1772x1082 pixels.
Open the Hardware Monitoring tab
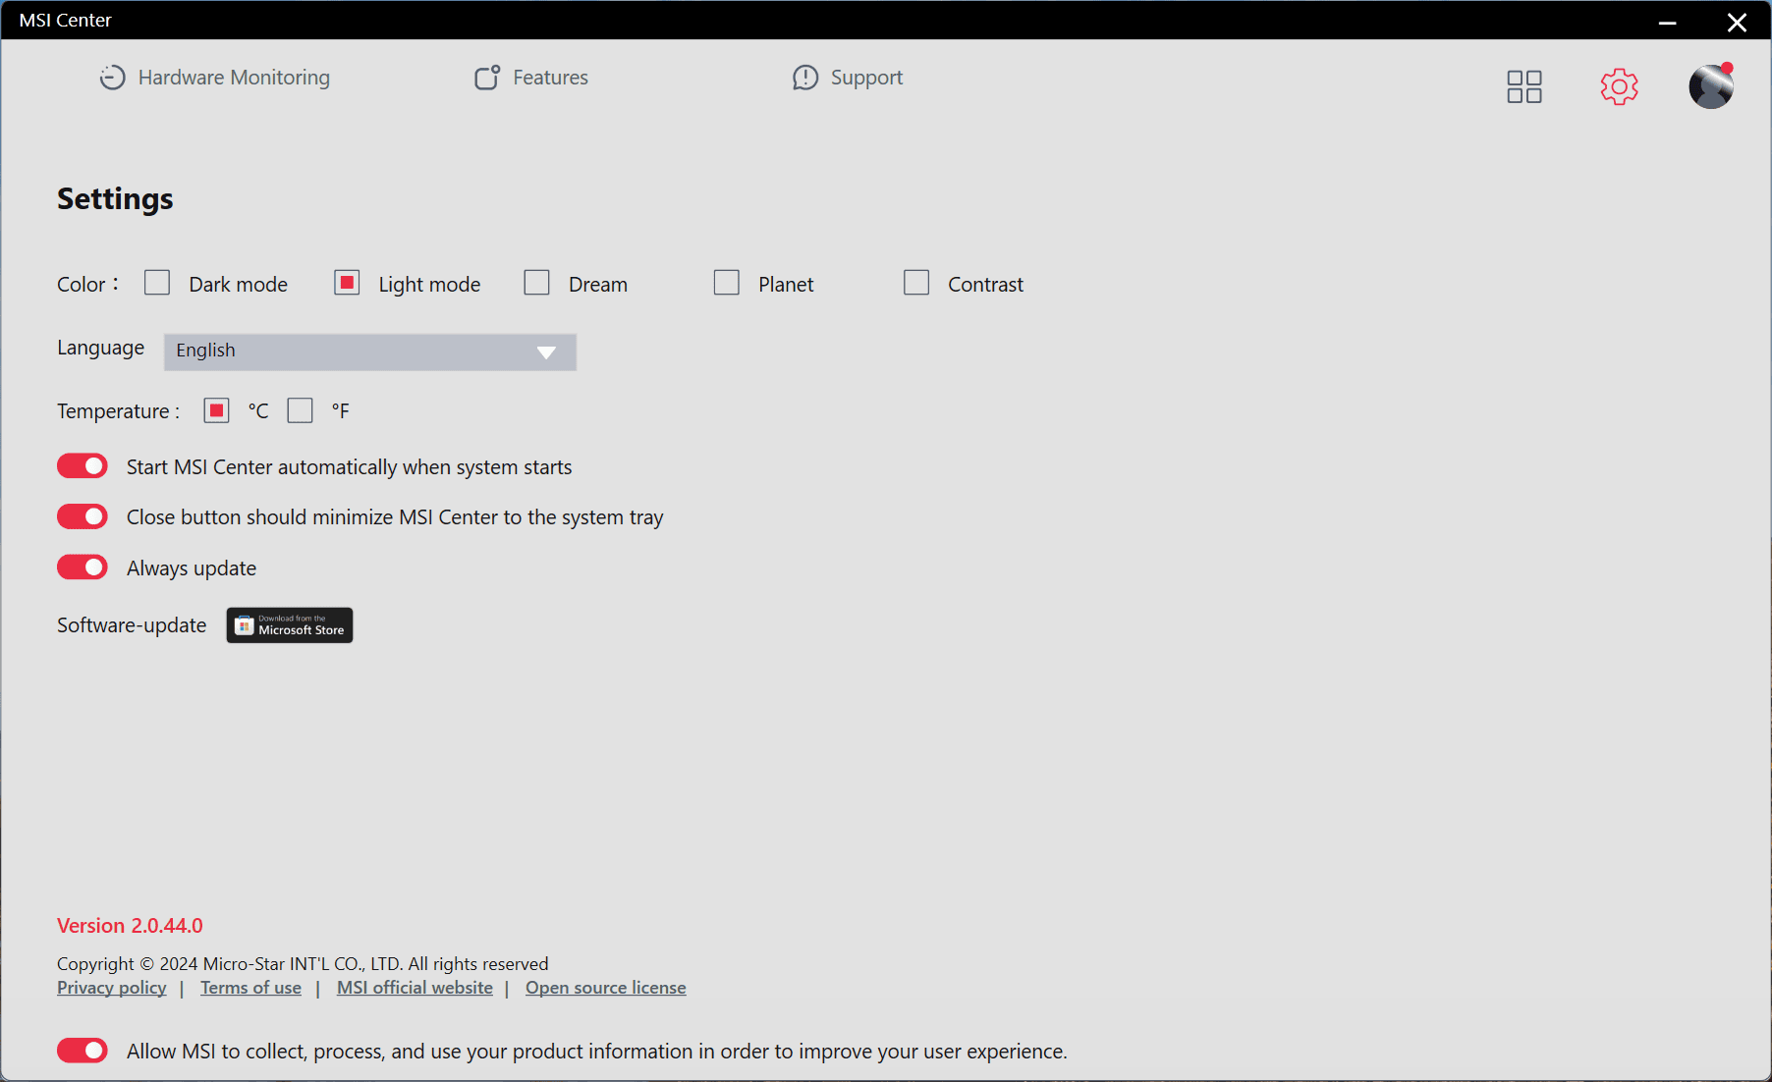pos(215,78)
